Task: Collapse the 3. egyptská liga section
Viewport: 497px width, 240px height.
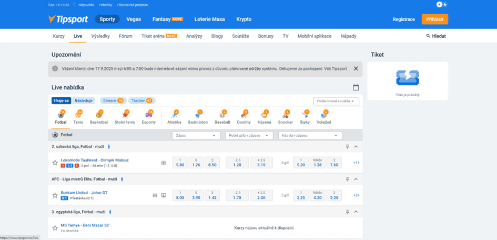Action: 356,212
